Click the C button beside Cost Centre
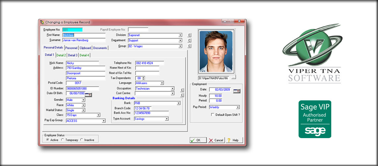The width and height of the screenshot is (378, 166). coord(182,95)
